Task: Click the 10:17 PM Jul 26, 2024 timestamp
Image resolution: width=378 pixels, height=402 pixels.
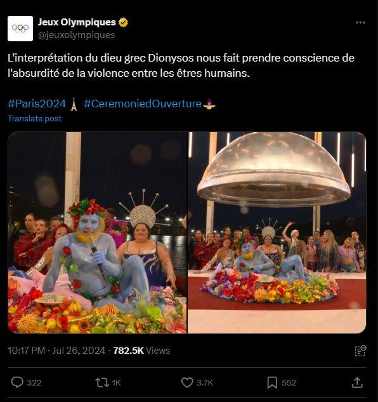Action: [56, 351]
